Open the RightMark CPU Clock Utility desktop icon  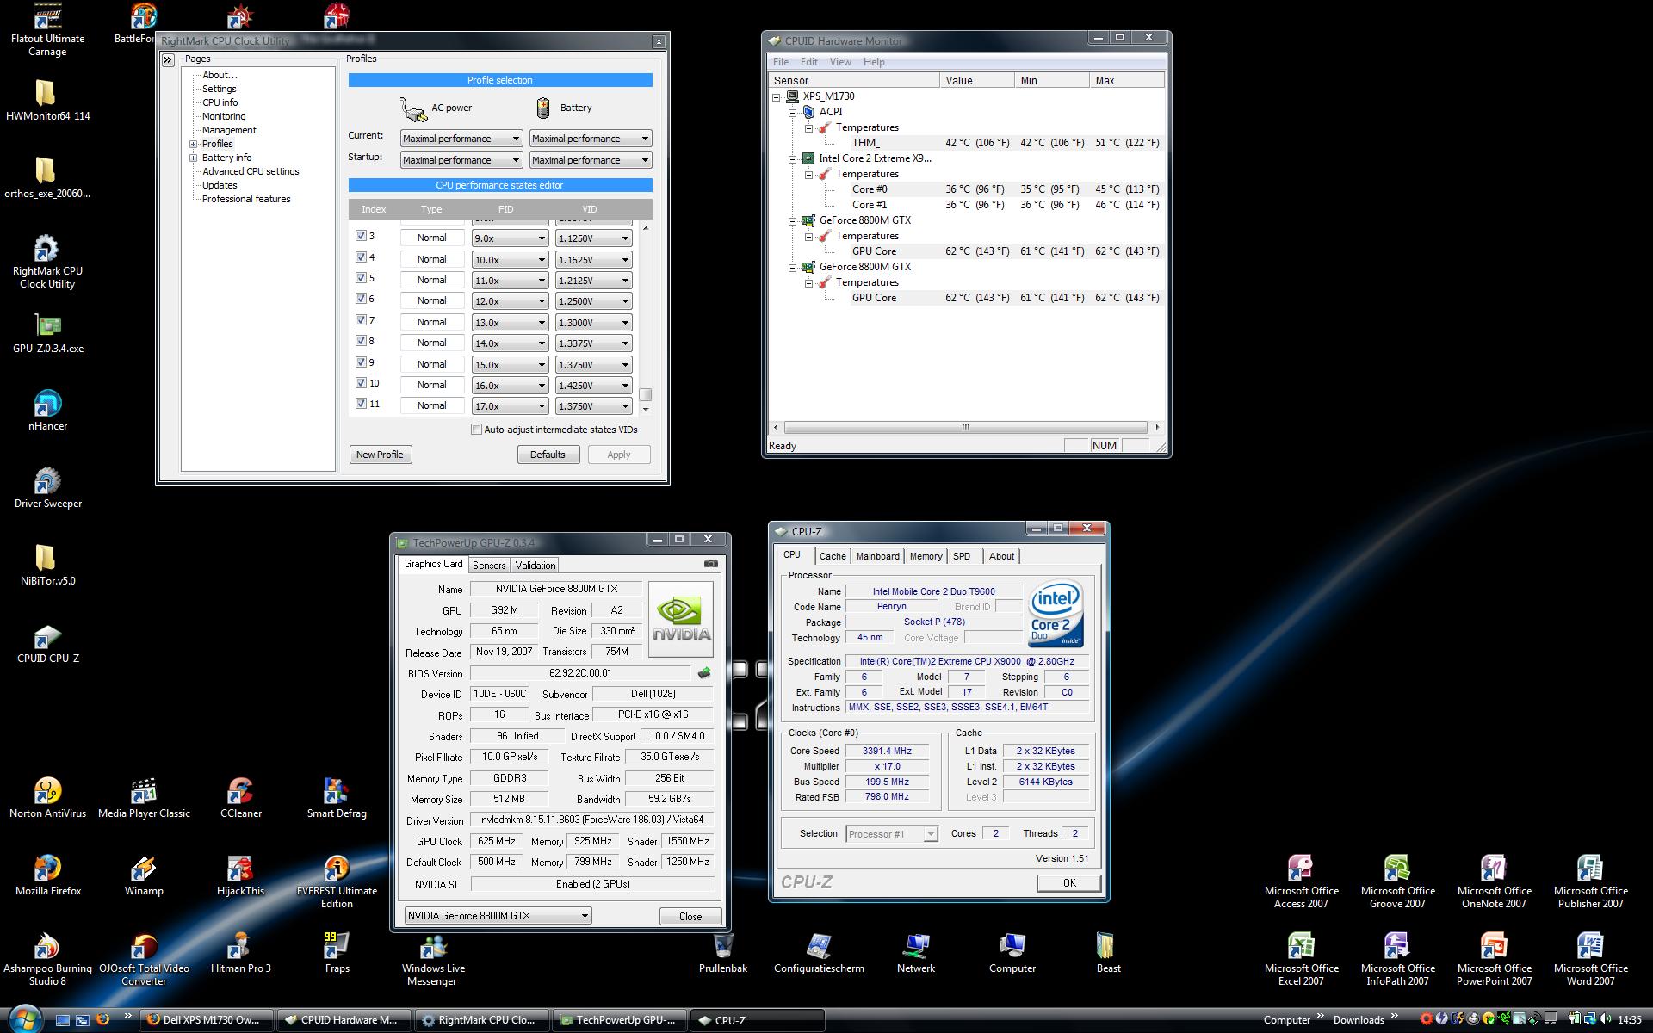pyautogui.click(x=47, y=262)
